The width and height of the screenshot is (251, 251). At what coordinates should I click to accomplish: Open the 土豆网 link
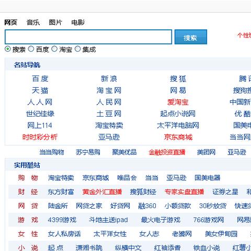[109, 114]
